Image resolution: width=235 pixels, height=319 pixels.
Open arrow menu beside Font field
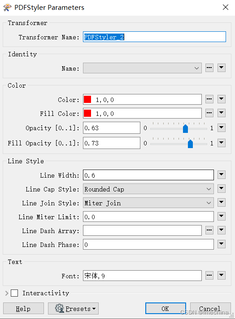222,276
